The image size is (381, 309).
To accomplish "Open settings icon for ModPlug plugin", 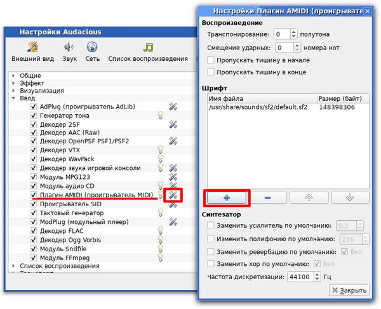I will tap(173, 222).
